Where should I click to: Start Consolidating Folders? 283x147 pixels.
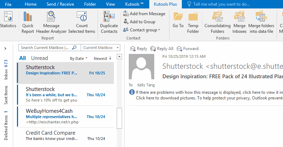[x=218, y=22]
